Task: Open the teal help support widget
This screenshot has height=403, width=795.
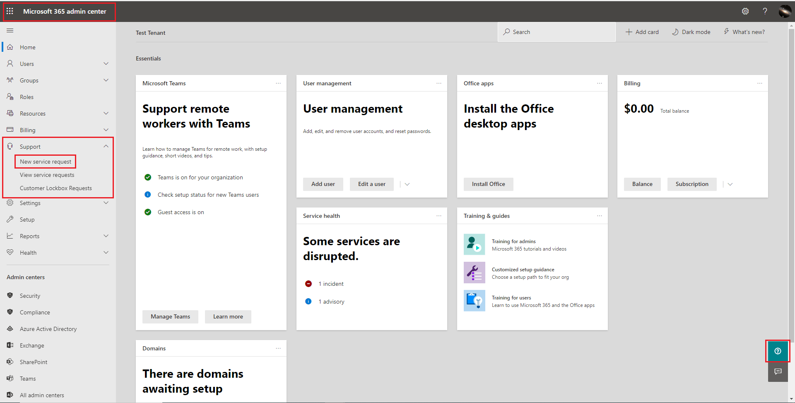Action: pos(778,351)
